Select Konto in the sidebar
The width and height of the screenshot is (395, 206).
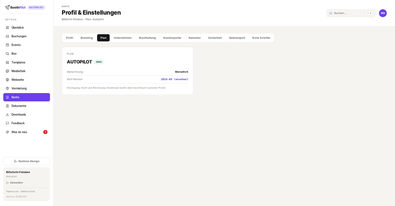click(x=27, y=97)
